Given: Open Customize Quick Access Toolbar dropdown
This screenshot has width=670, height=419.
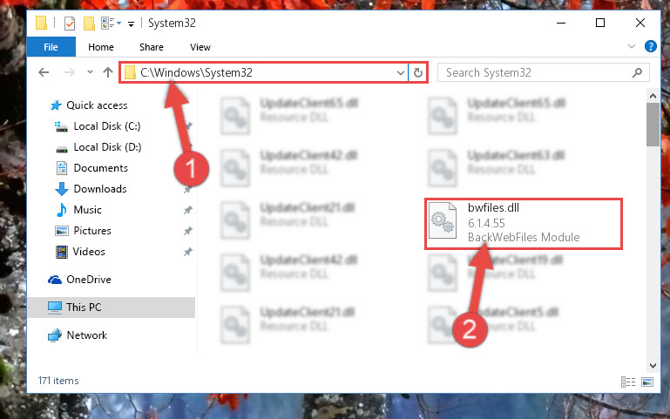Looking at the screenshot, I should pos(132,24).
